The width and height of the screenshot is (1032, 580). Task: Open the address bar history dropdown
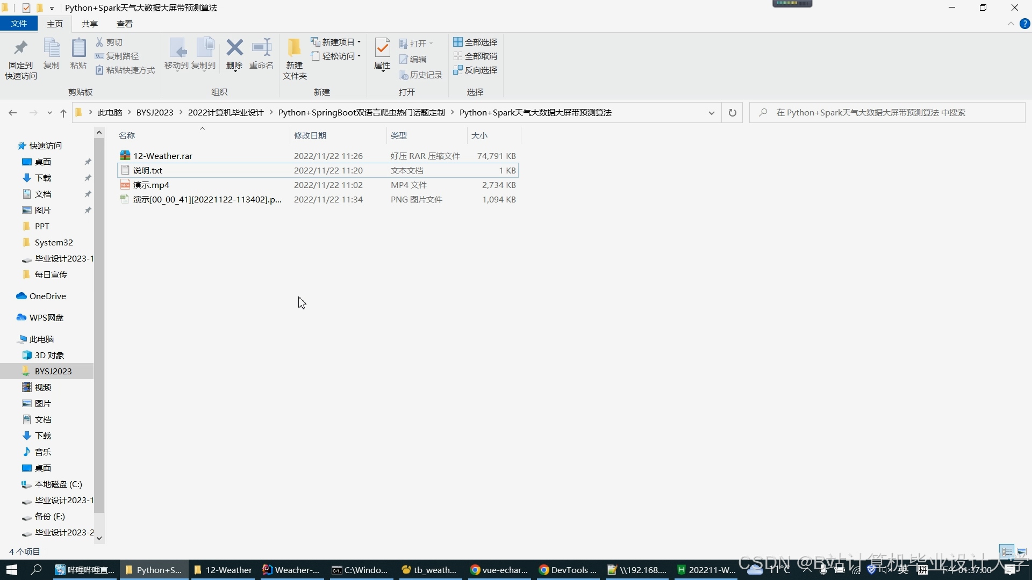coord(711,113)
